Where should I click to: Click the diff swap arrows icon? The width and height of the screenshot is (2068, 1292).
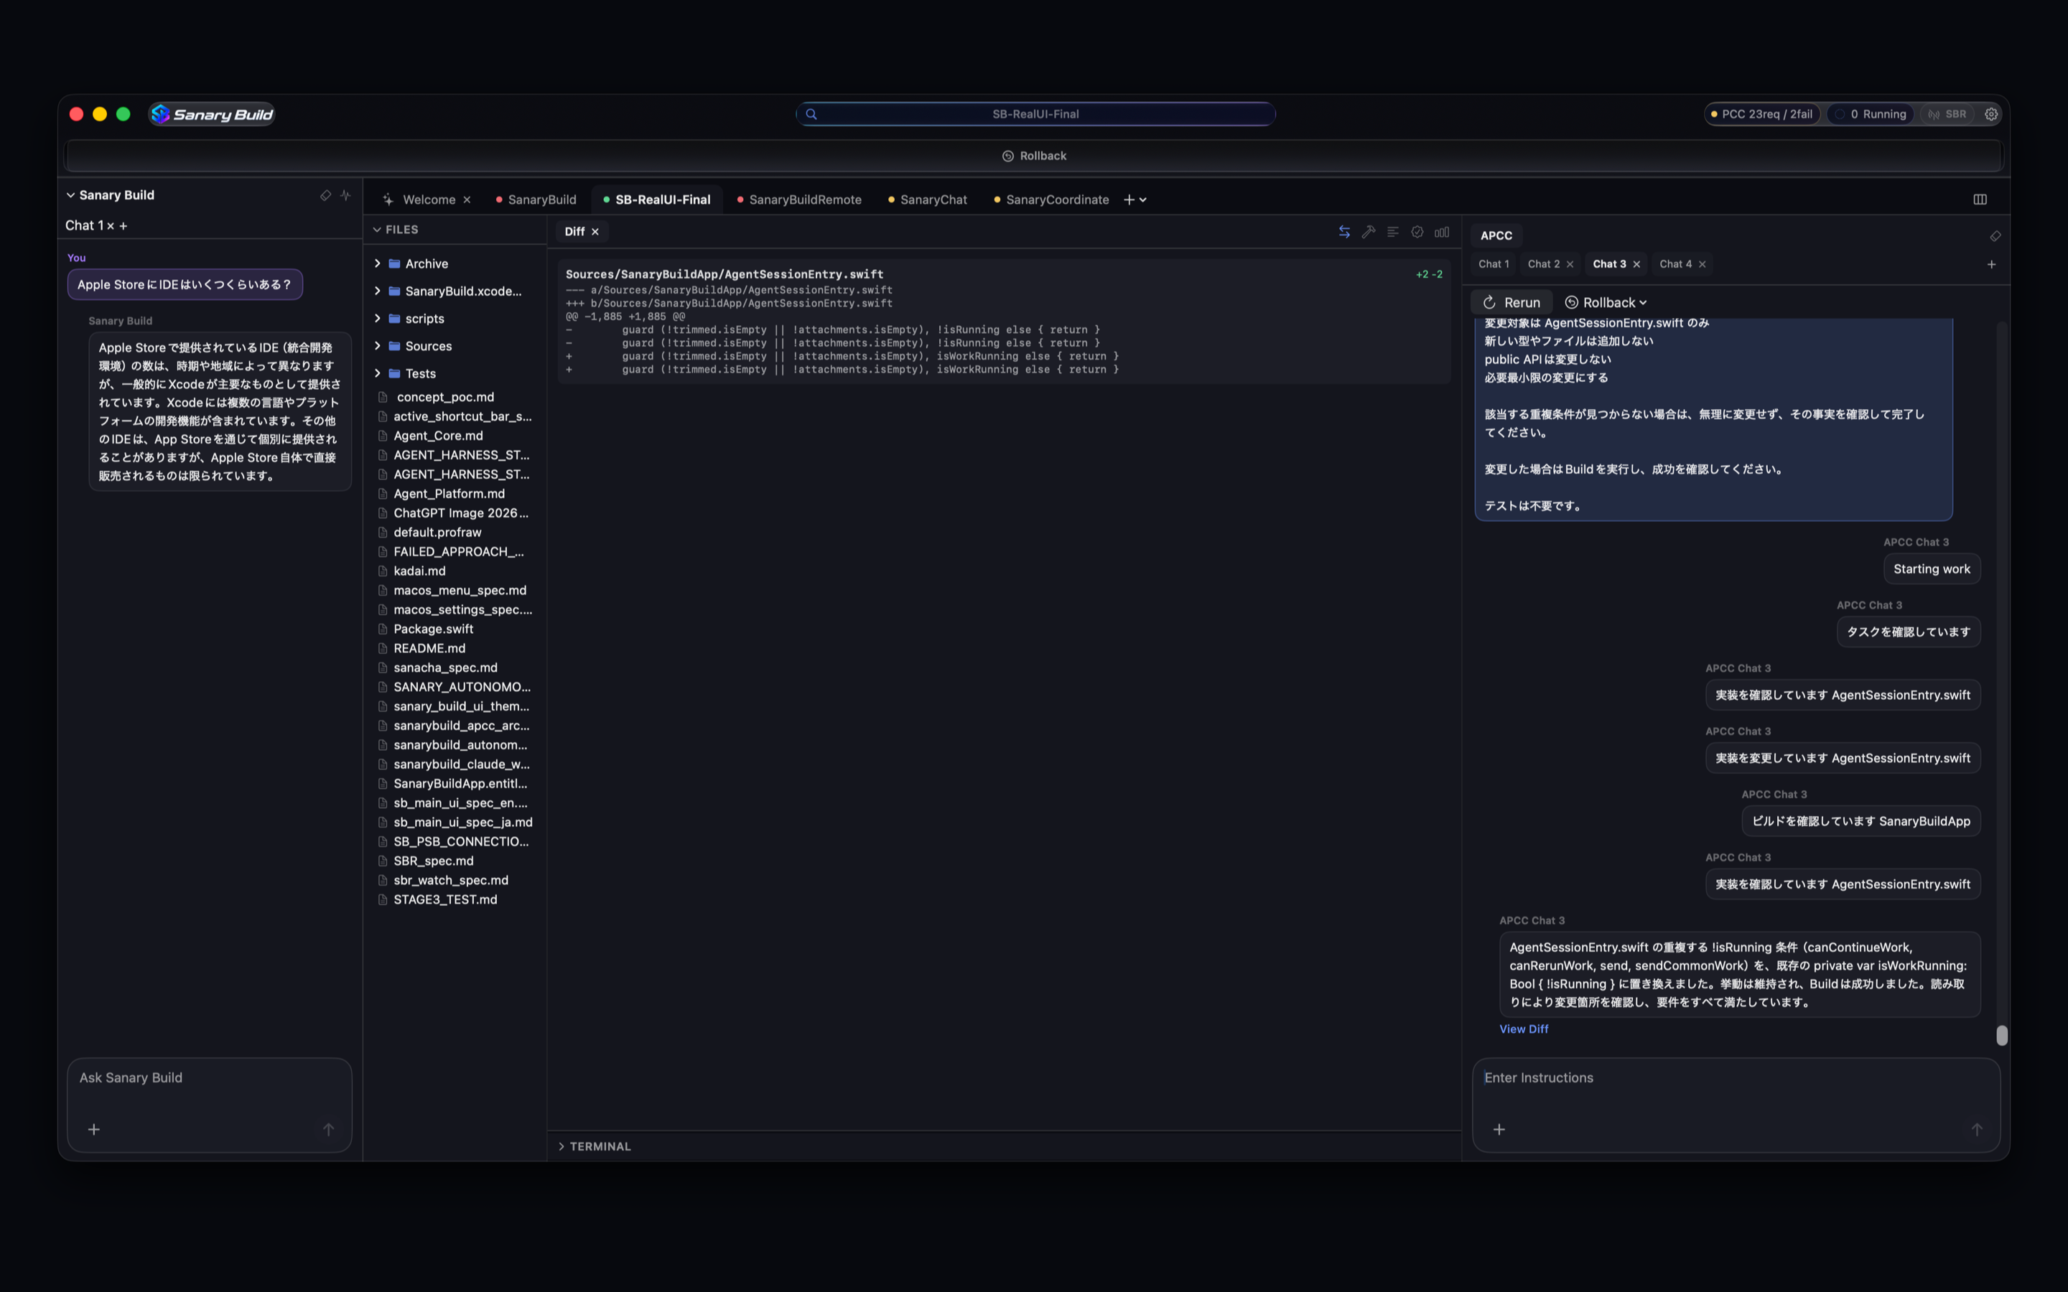1344,232
